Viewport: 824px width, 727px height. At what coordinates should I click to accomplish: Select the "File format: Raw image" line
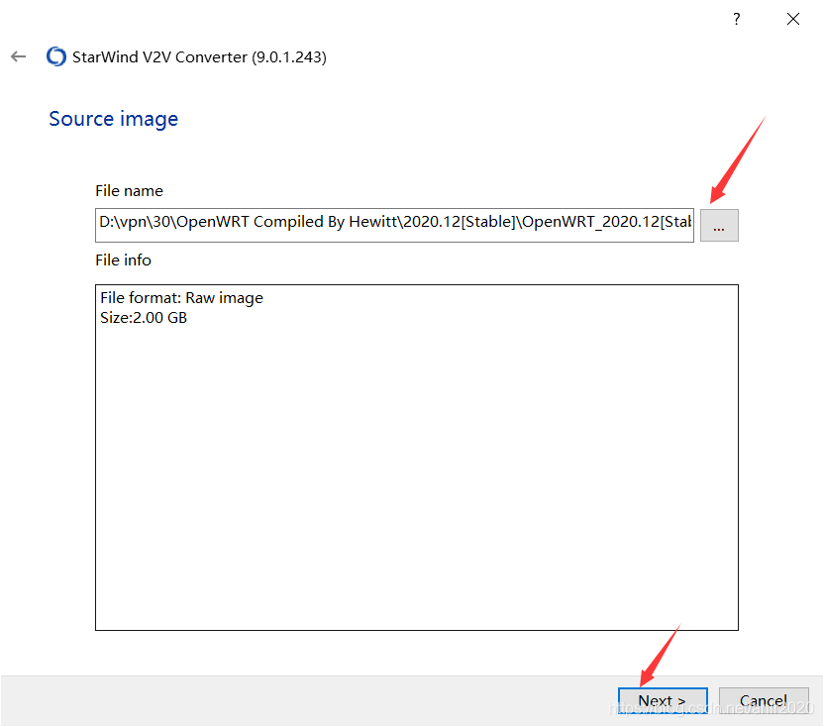click(182, 298)
